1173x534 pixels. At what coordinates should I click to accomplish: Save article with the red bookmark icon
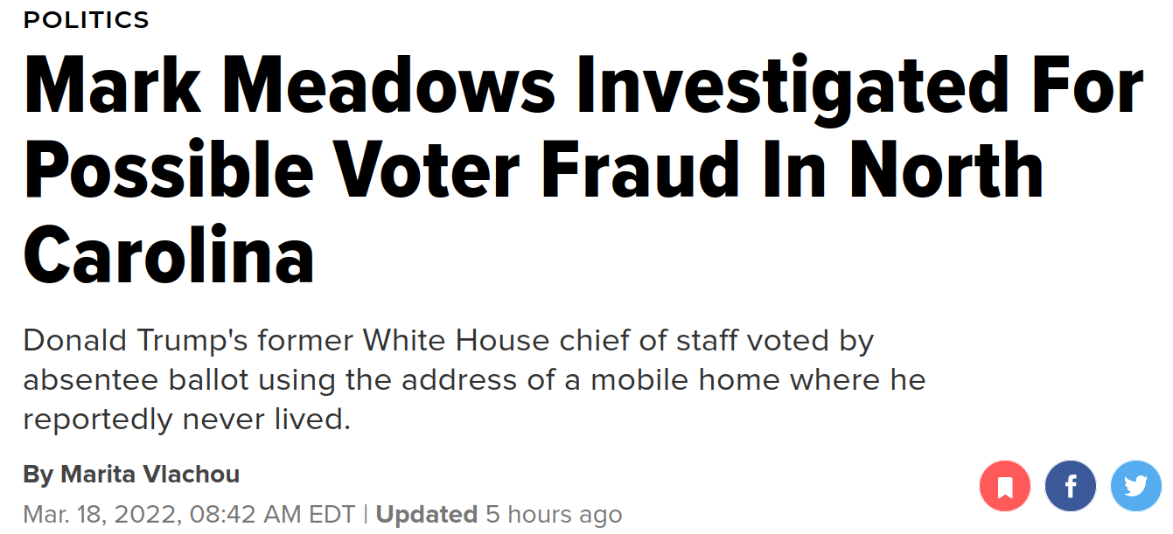coord(1005,486)
